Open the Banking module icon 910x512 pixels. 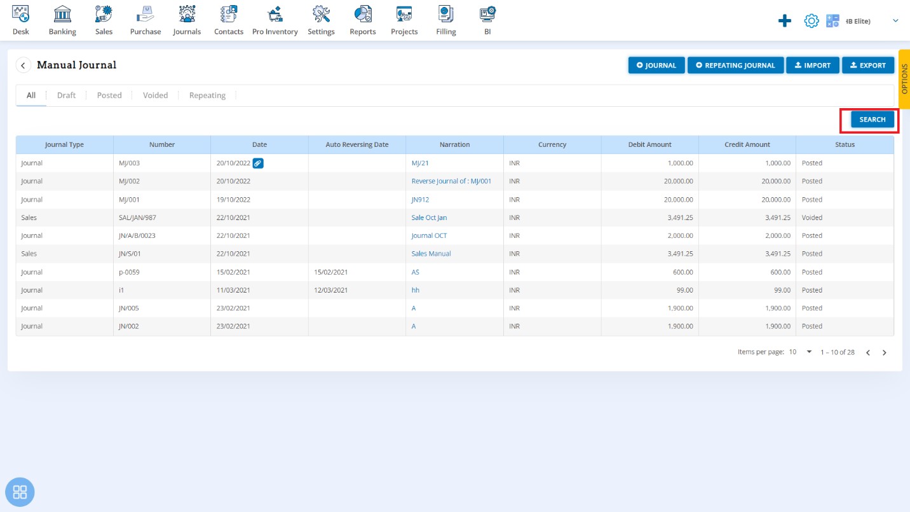(62, 14)
